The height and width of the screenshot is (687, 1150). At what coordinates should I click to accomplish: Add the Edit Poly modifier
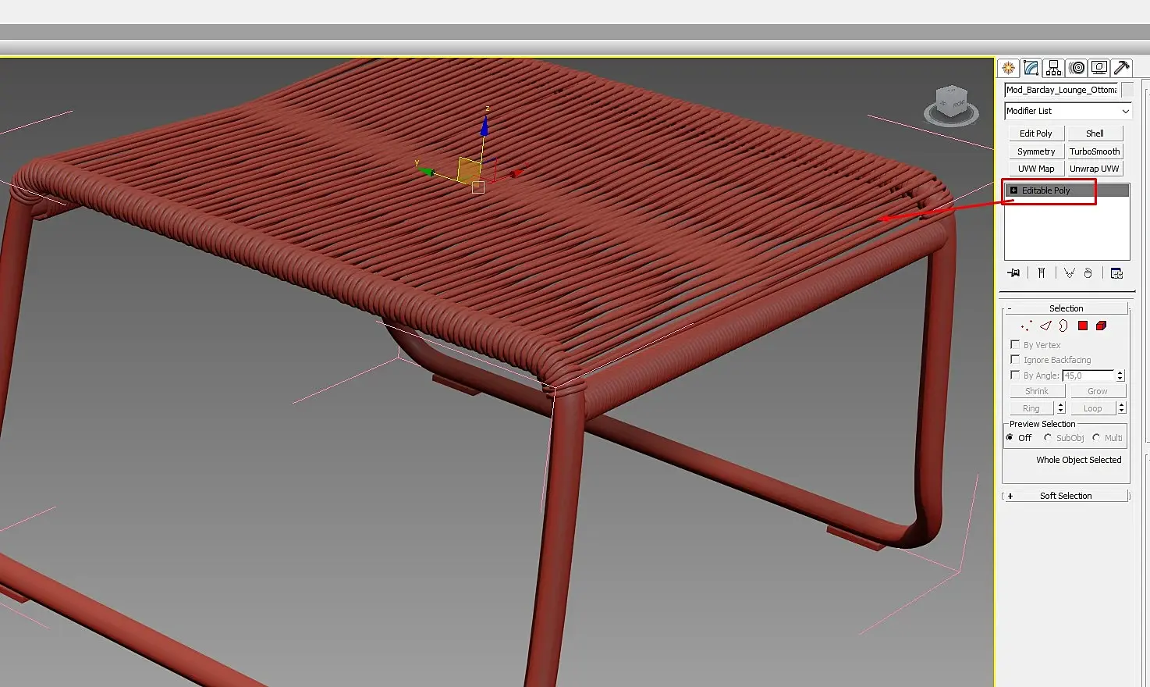point(1035,133)
